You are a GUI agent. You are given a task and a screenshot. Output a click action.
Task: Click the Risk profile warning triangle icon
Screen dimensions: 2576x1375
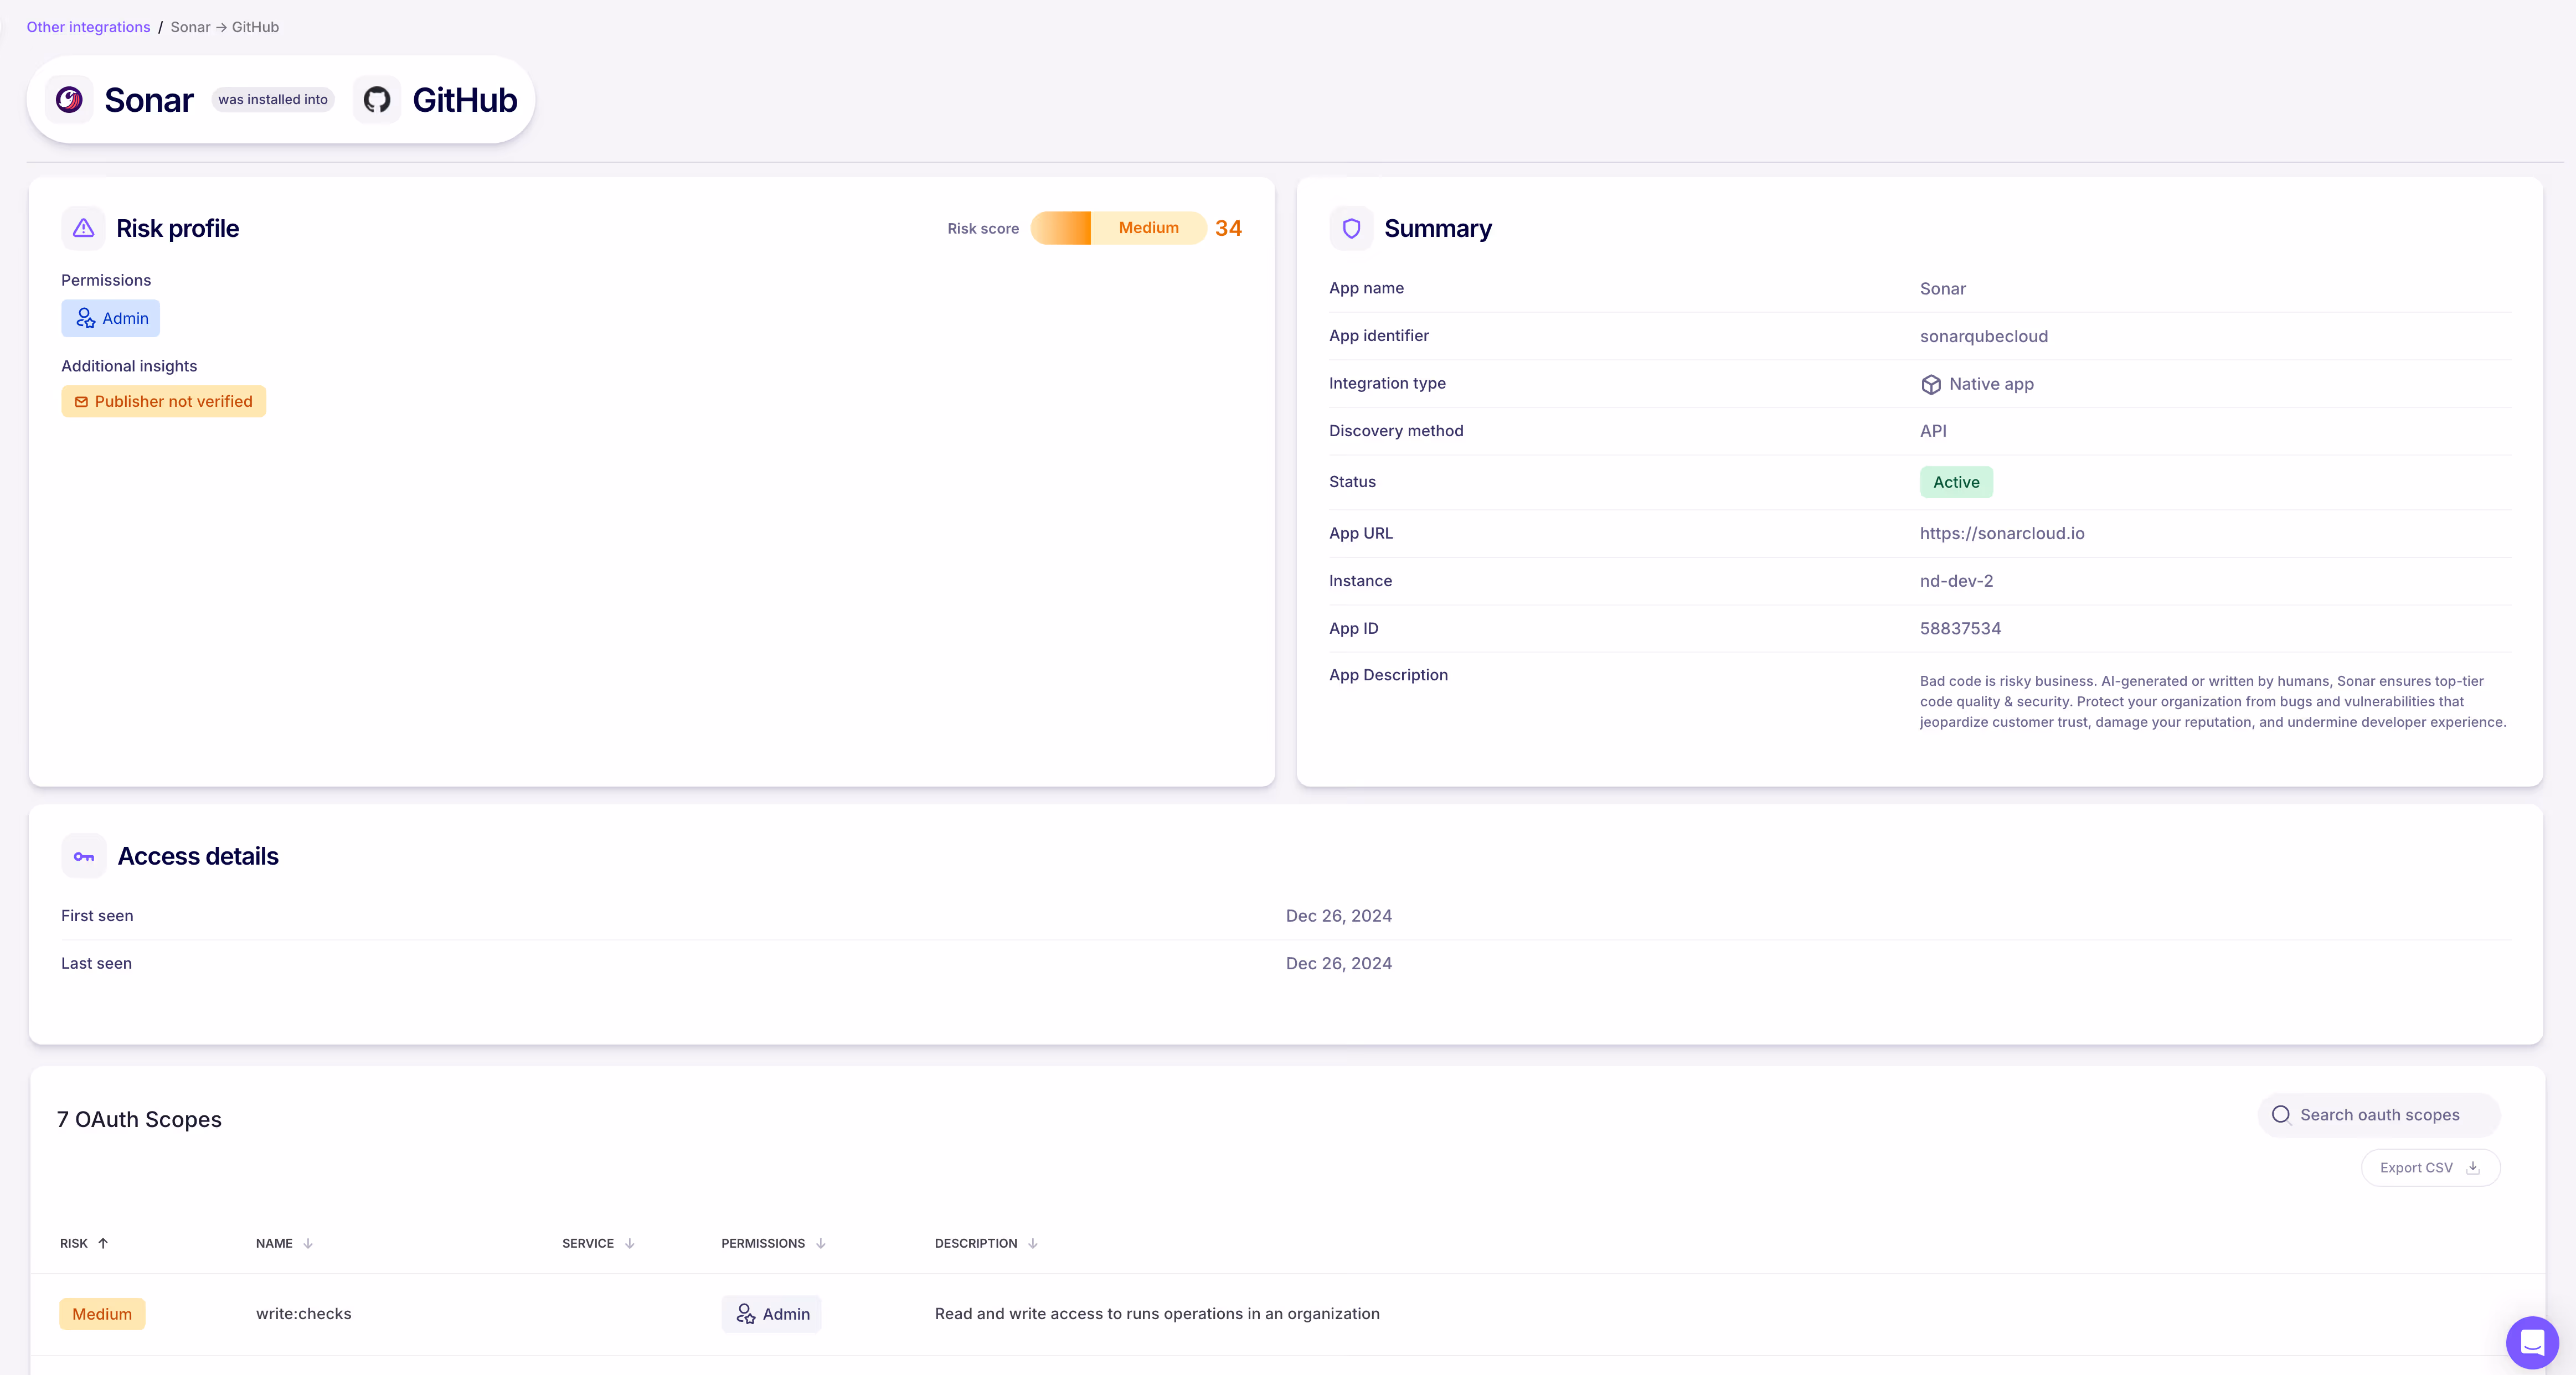point(84,228)
